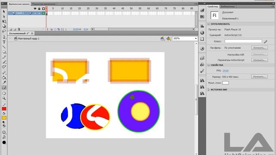Expand the ИСТОРИЯ SWF section
The image size is (276, 155).
pyautogui.click(x=209, y=90)
